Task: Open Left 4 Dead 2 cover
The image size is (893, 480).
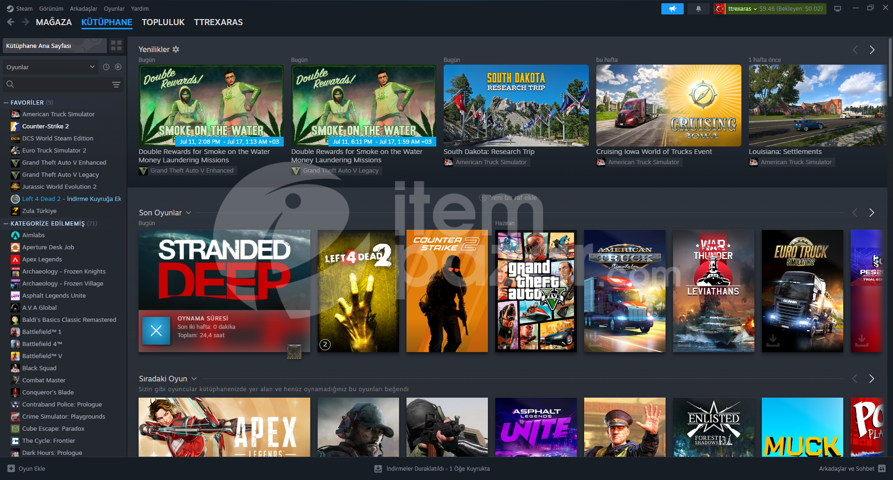Action: click(x=358, y=291)
